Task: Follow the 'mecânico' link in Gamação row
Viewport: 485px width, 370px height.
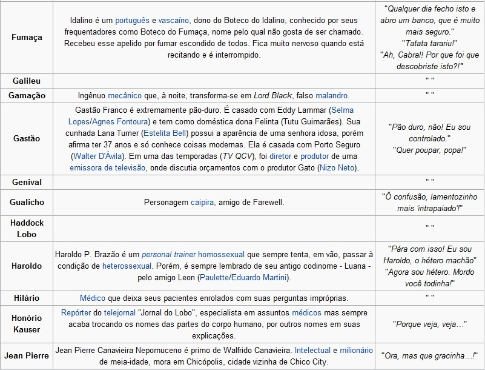Action: [x=125, y=95]
